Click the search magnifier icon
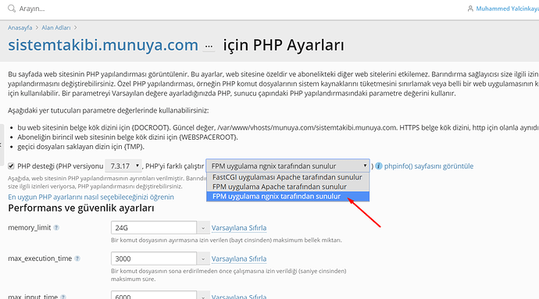The image size is (539, 299). click(12, 9)
